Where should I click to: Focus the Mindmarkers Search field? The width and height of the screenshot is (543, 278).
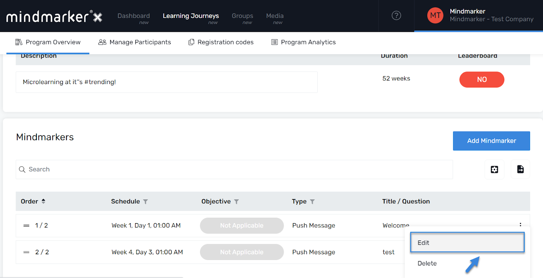click(234, 169)
